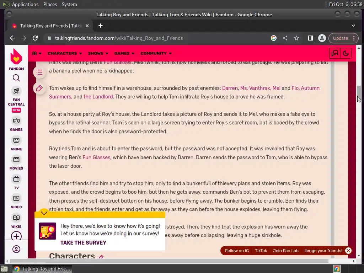Open the Darren character link
Viewport: 364px width, 273px height.
click(x=230, y=88)
